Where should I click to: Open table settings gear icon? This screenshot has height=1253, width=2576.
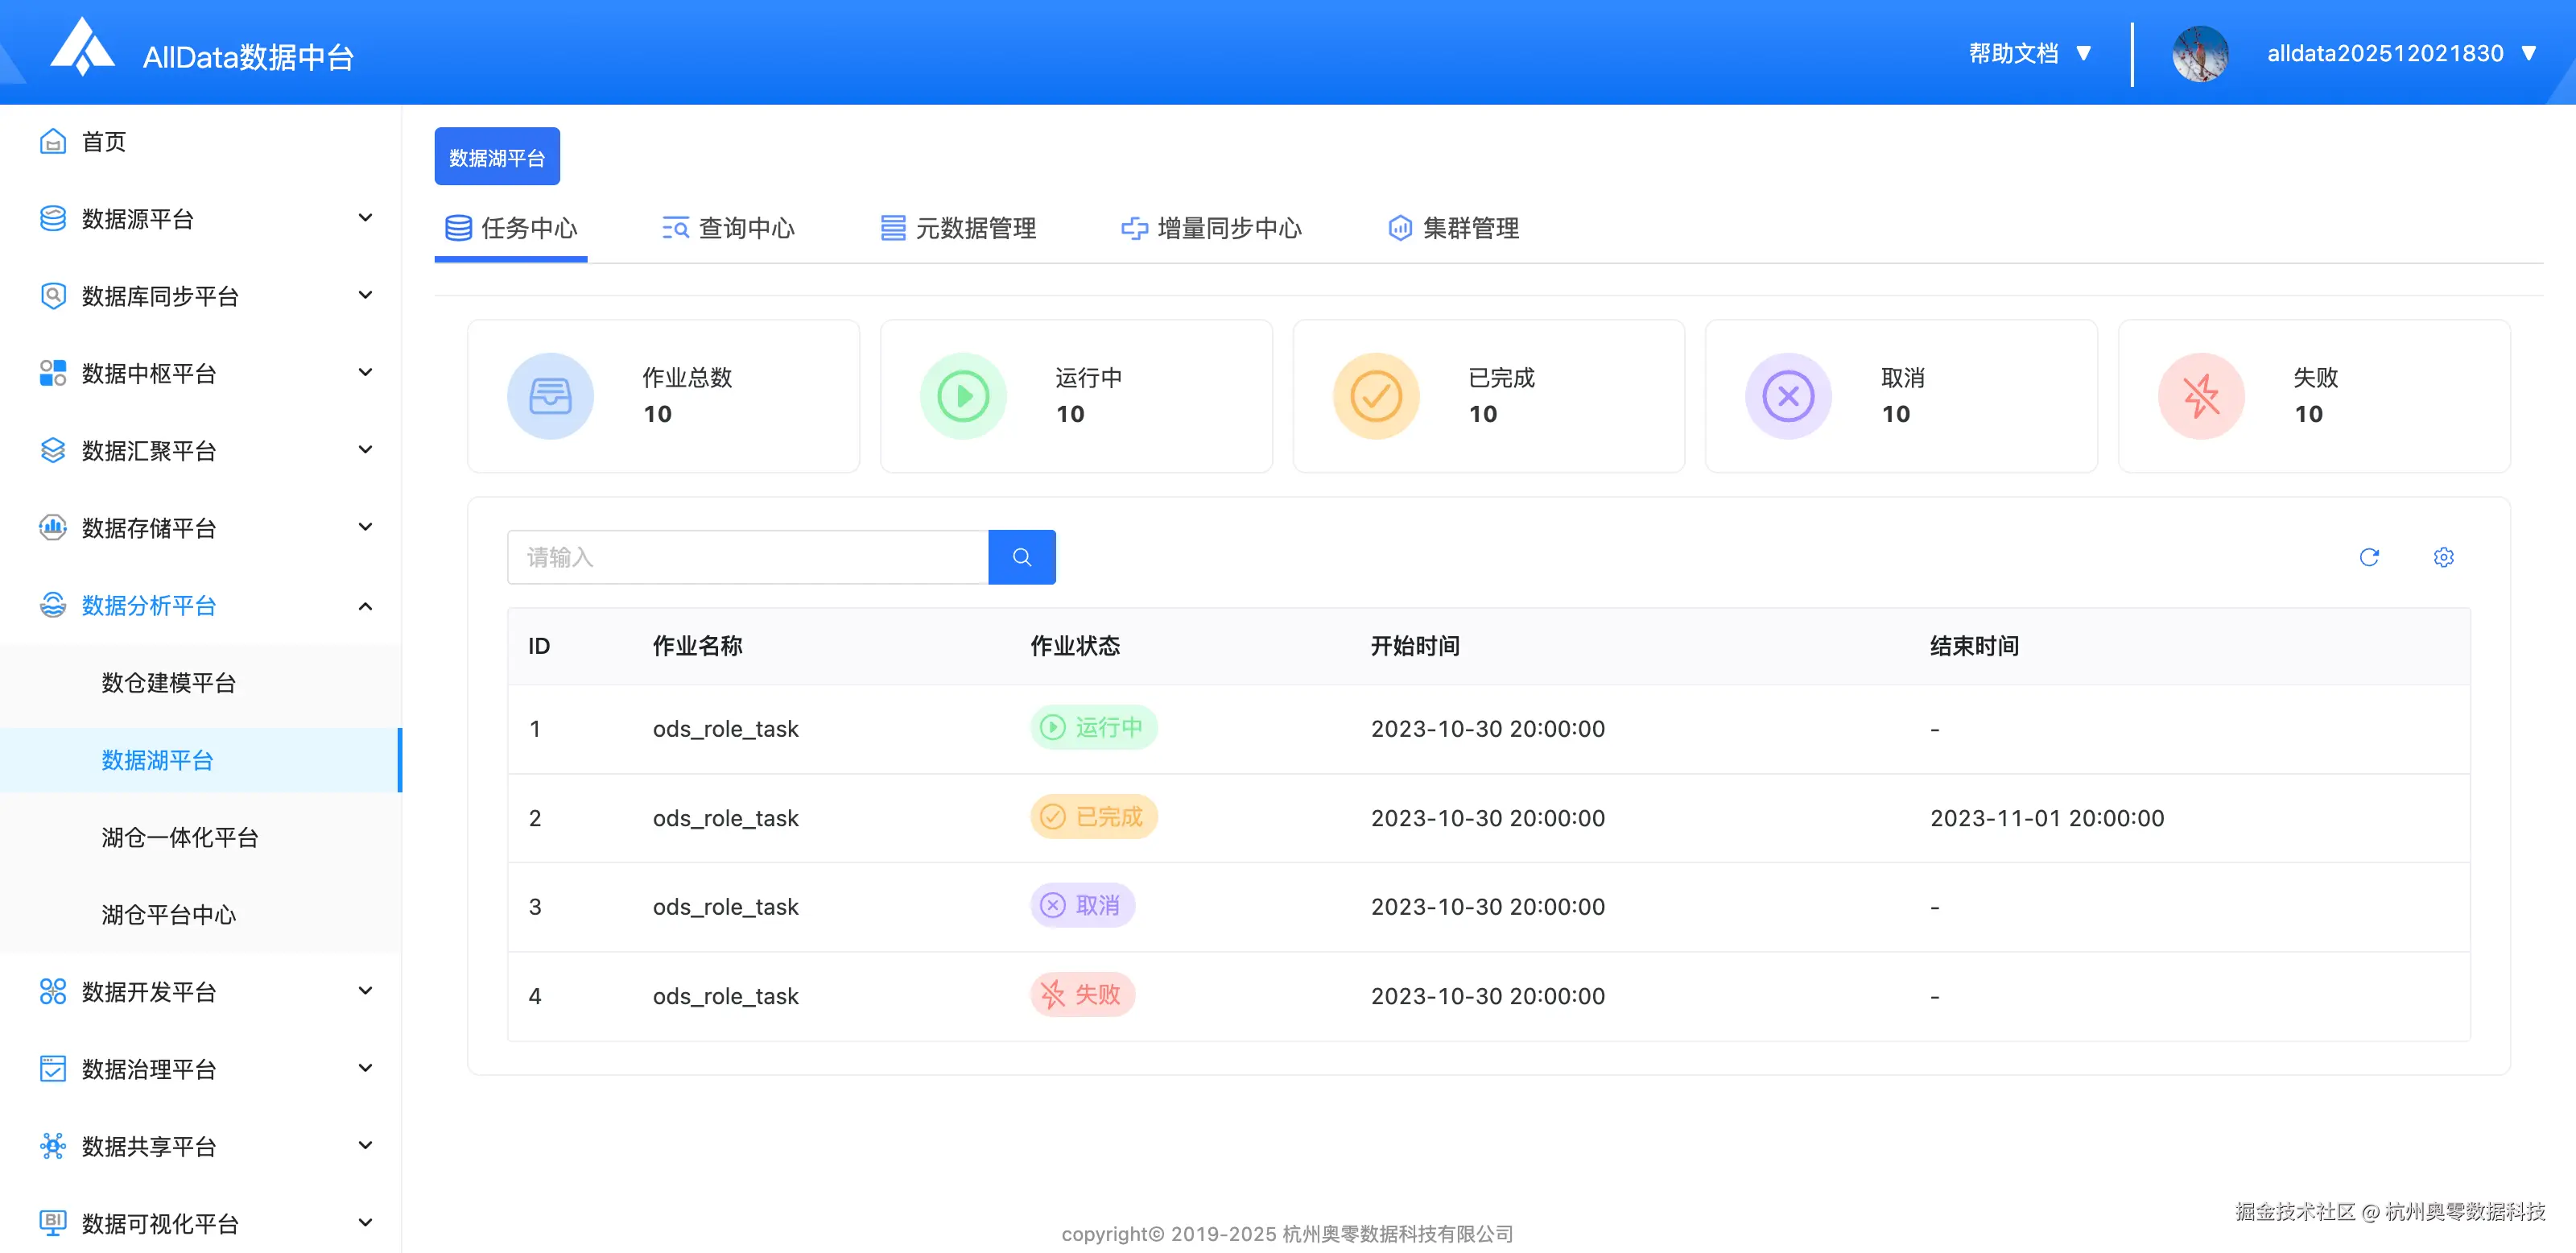[2443, 557]
